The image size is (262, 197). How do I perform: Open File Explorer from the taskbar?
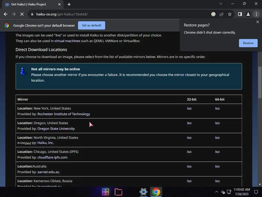pos(118,192)
